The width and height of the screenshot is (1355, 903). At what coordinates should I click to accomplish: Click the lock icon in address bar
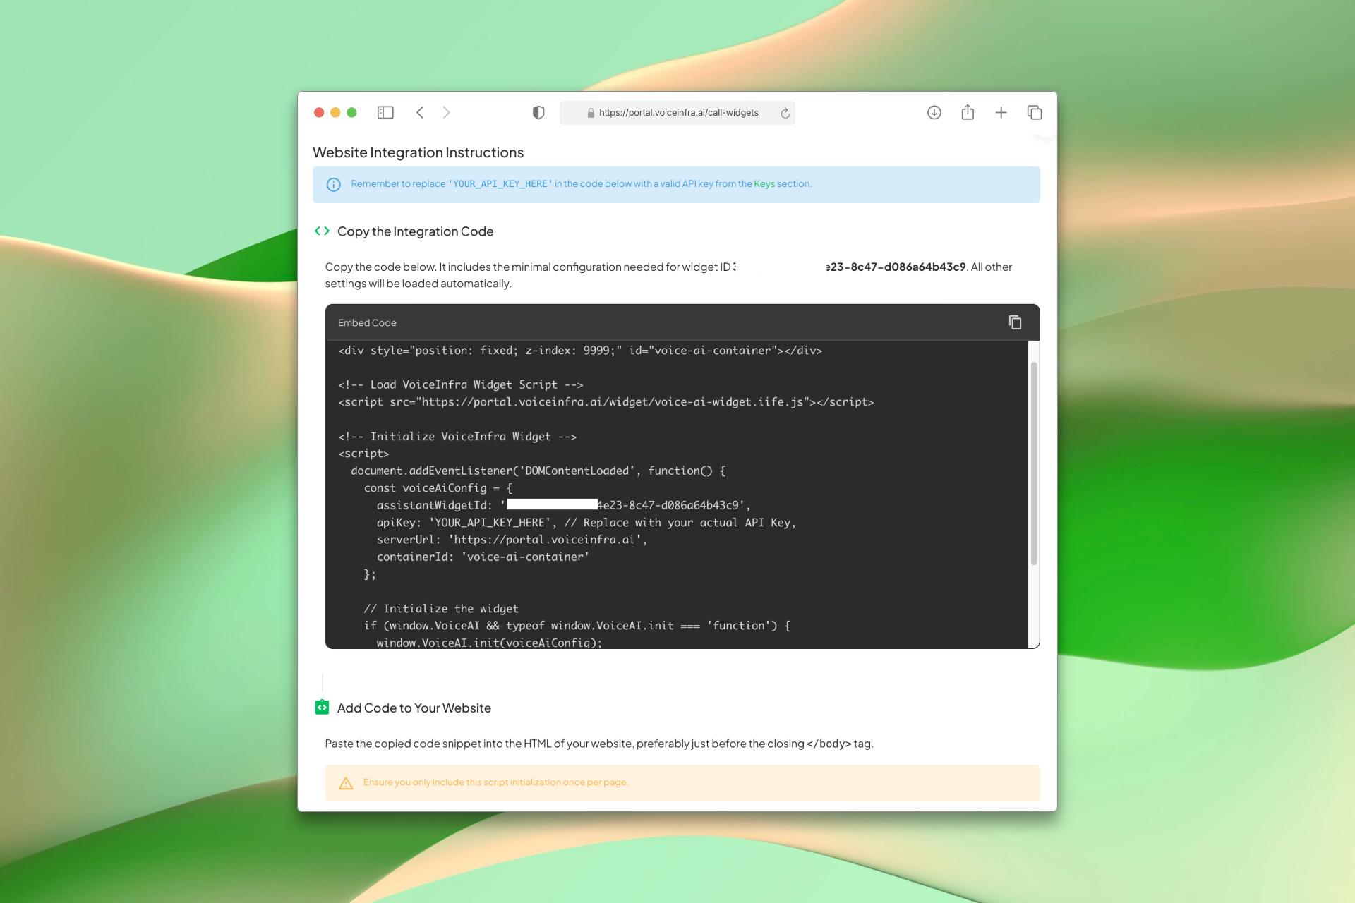click(591, 113)
